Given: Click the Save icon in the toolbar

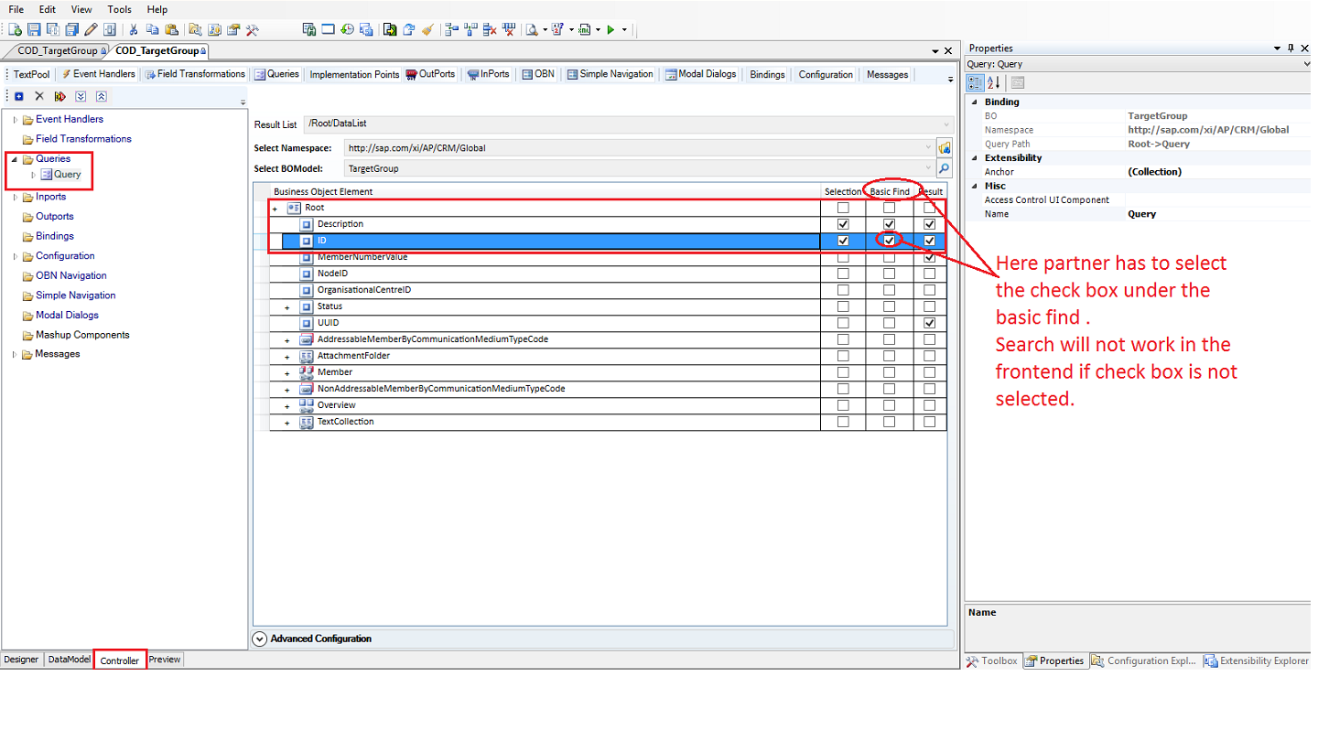Looking at the screenshot, I should coord(34,29).
